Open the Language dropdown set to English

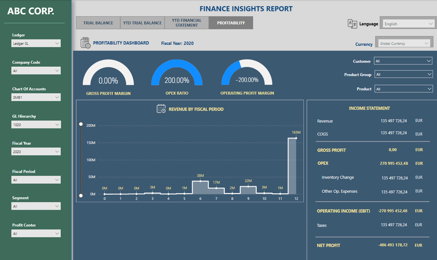point(409,24)
